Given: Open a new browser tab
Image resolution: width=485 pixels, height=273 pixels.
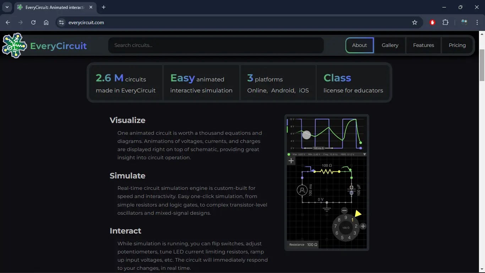Looking at the screenshot, I should point(104,7).
